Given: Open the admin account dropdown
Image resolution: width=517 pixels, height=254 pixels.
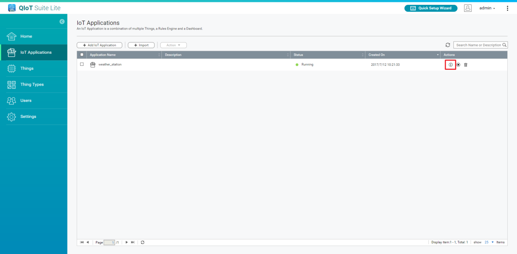Looking at the screenshot, I should [x=487, y=8].
